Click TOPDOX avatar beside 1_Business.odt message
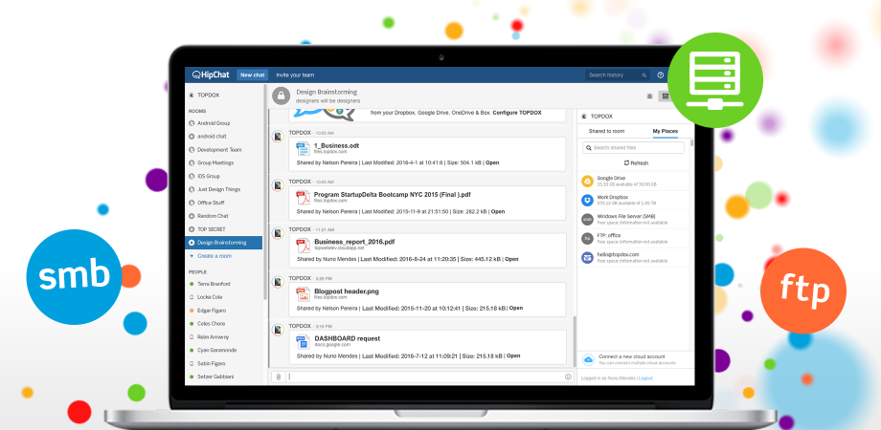 pos(278,137)
